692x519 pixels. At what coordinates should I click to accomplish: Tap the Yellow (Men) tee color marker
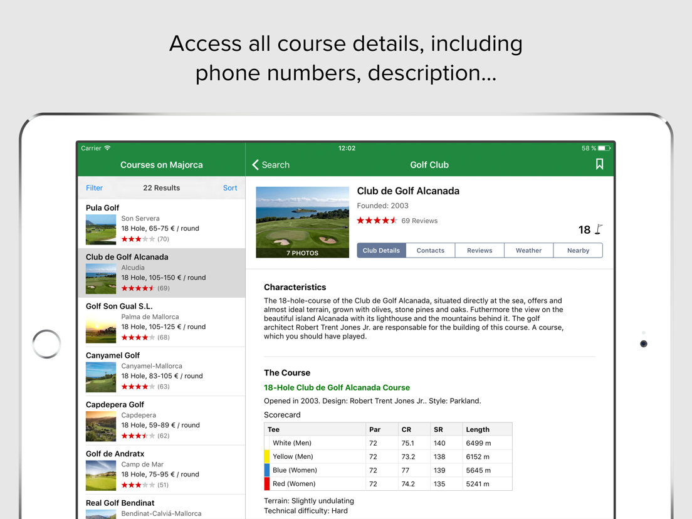266,456
